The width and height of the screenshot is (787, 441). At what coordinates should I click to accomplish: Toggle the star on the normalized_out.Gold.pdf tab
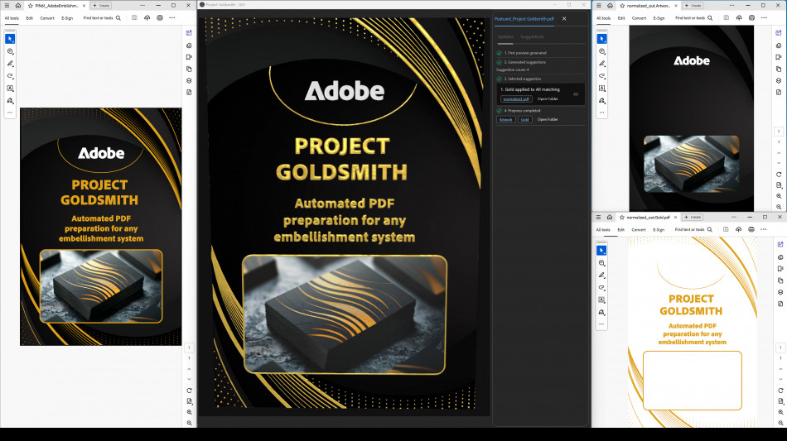tap(621, 217)
